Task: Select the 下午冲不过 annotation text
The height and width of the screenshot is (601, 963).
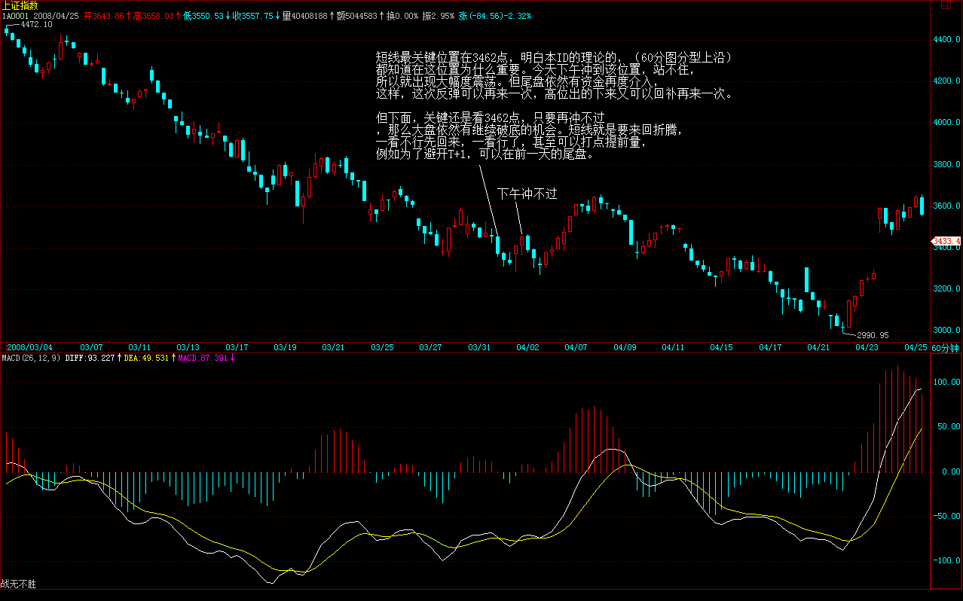Action: [x=527, y=194]
